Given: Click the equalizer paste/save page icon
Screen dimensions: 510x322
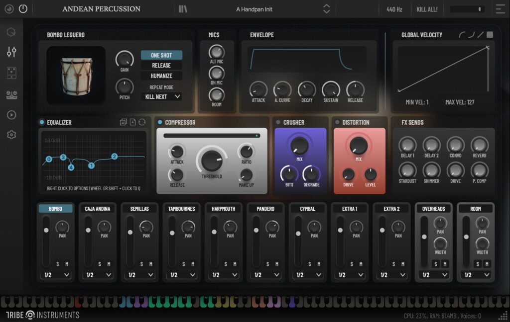Looking at the screenshot, I should click(132, 122).
